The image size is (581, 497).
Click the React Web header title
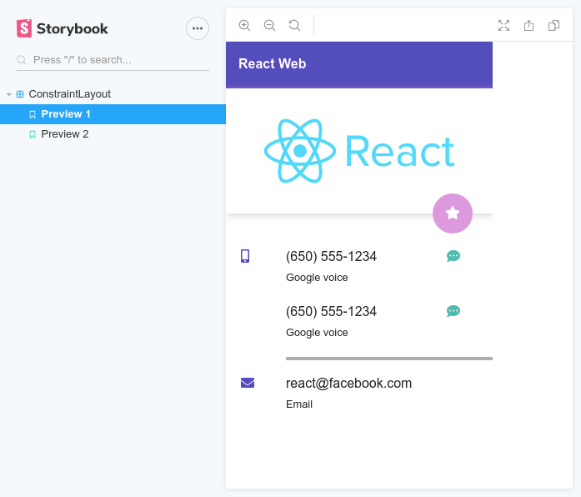coord(273,63)
